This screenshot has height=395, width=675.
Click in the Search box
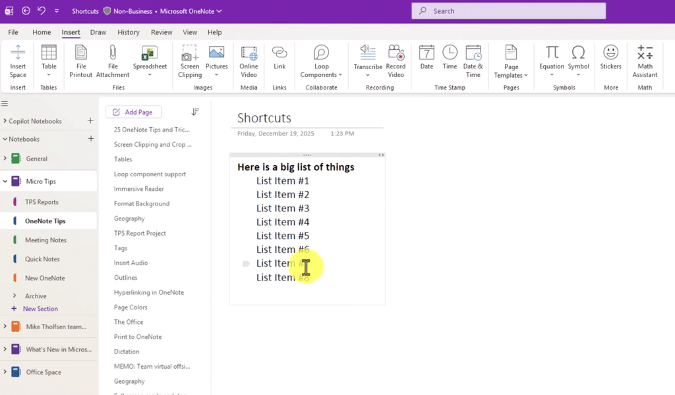pos(508,11)
